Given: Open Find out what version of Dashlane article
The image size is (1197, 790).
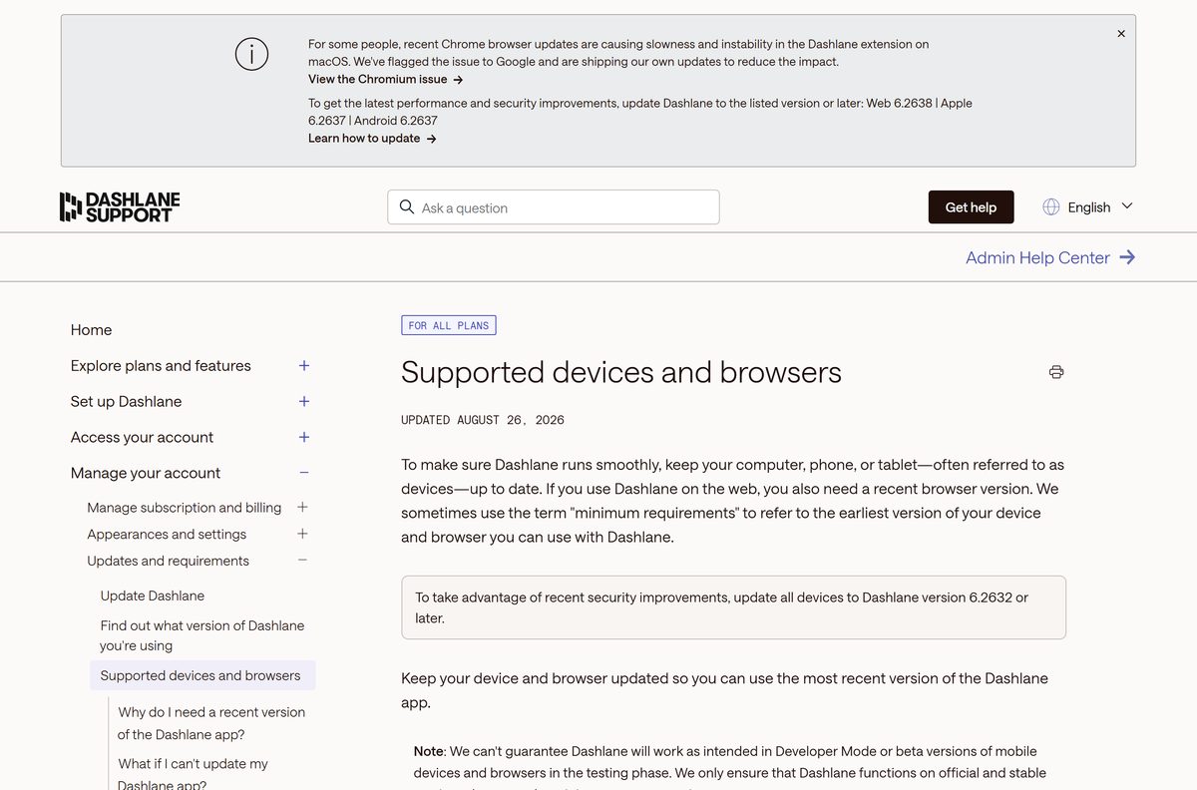Looking at the screenshot, I should click(202, 635).
